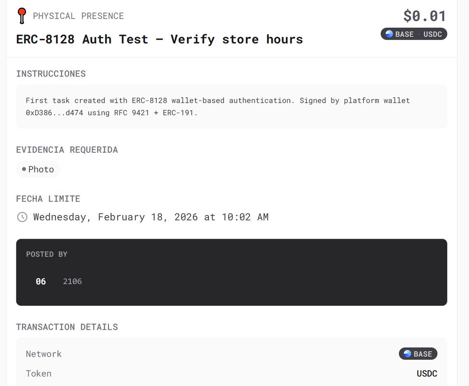This screenshot has height=386, width=469.
Task: Select the Photo evidence chip
Action: pos(38,169)
